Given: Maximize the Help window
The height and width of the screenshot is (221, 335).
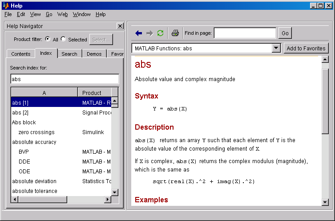Looking at the screenshot, I should 321,5.
